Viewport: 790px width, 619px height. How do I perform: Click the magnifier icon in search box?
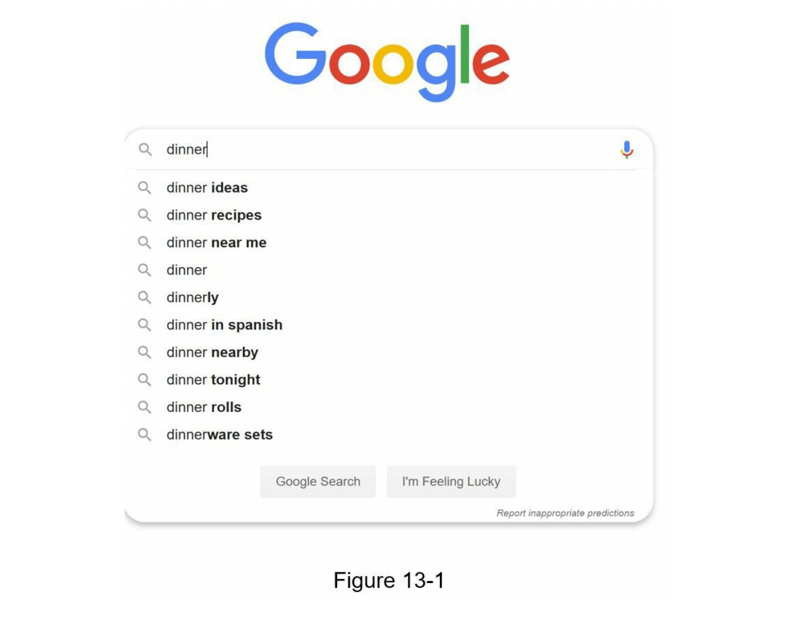pos(145,150)
